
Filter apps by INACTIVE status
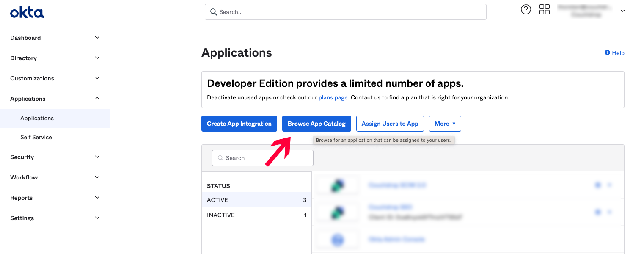256,215
